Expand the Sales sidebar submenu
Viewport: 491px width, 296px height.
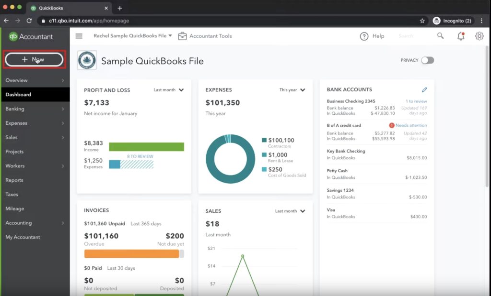point(63,137)
